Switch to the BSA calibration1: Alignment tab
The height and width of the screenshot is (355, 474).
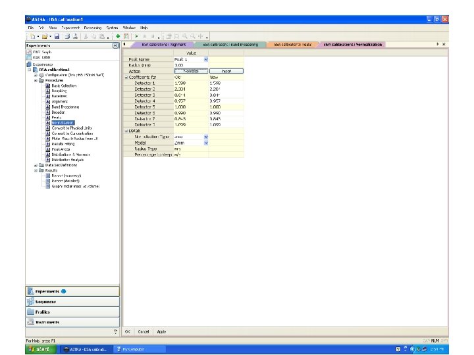click(163, 45)
